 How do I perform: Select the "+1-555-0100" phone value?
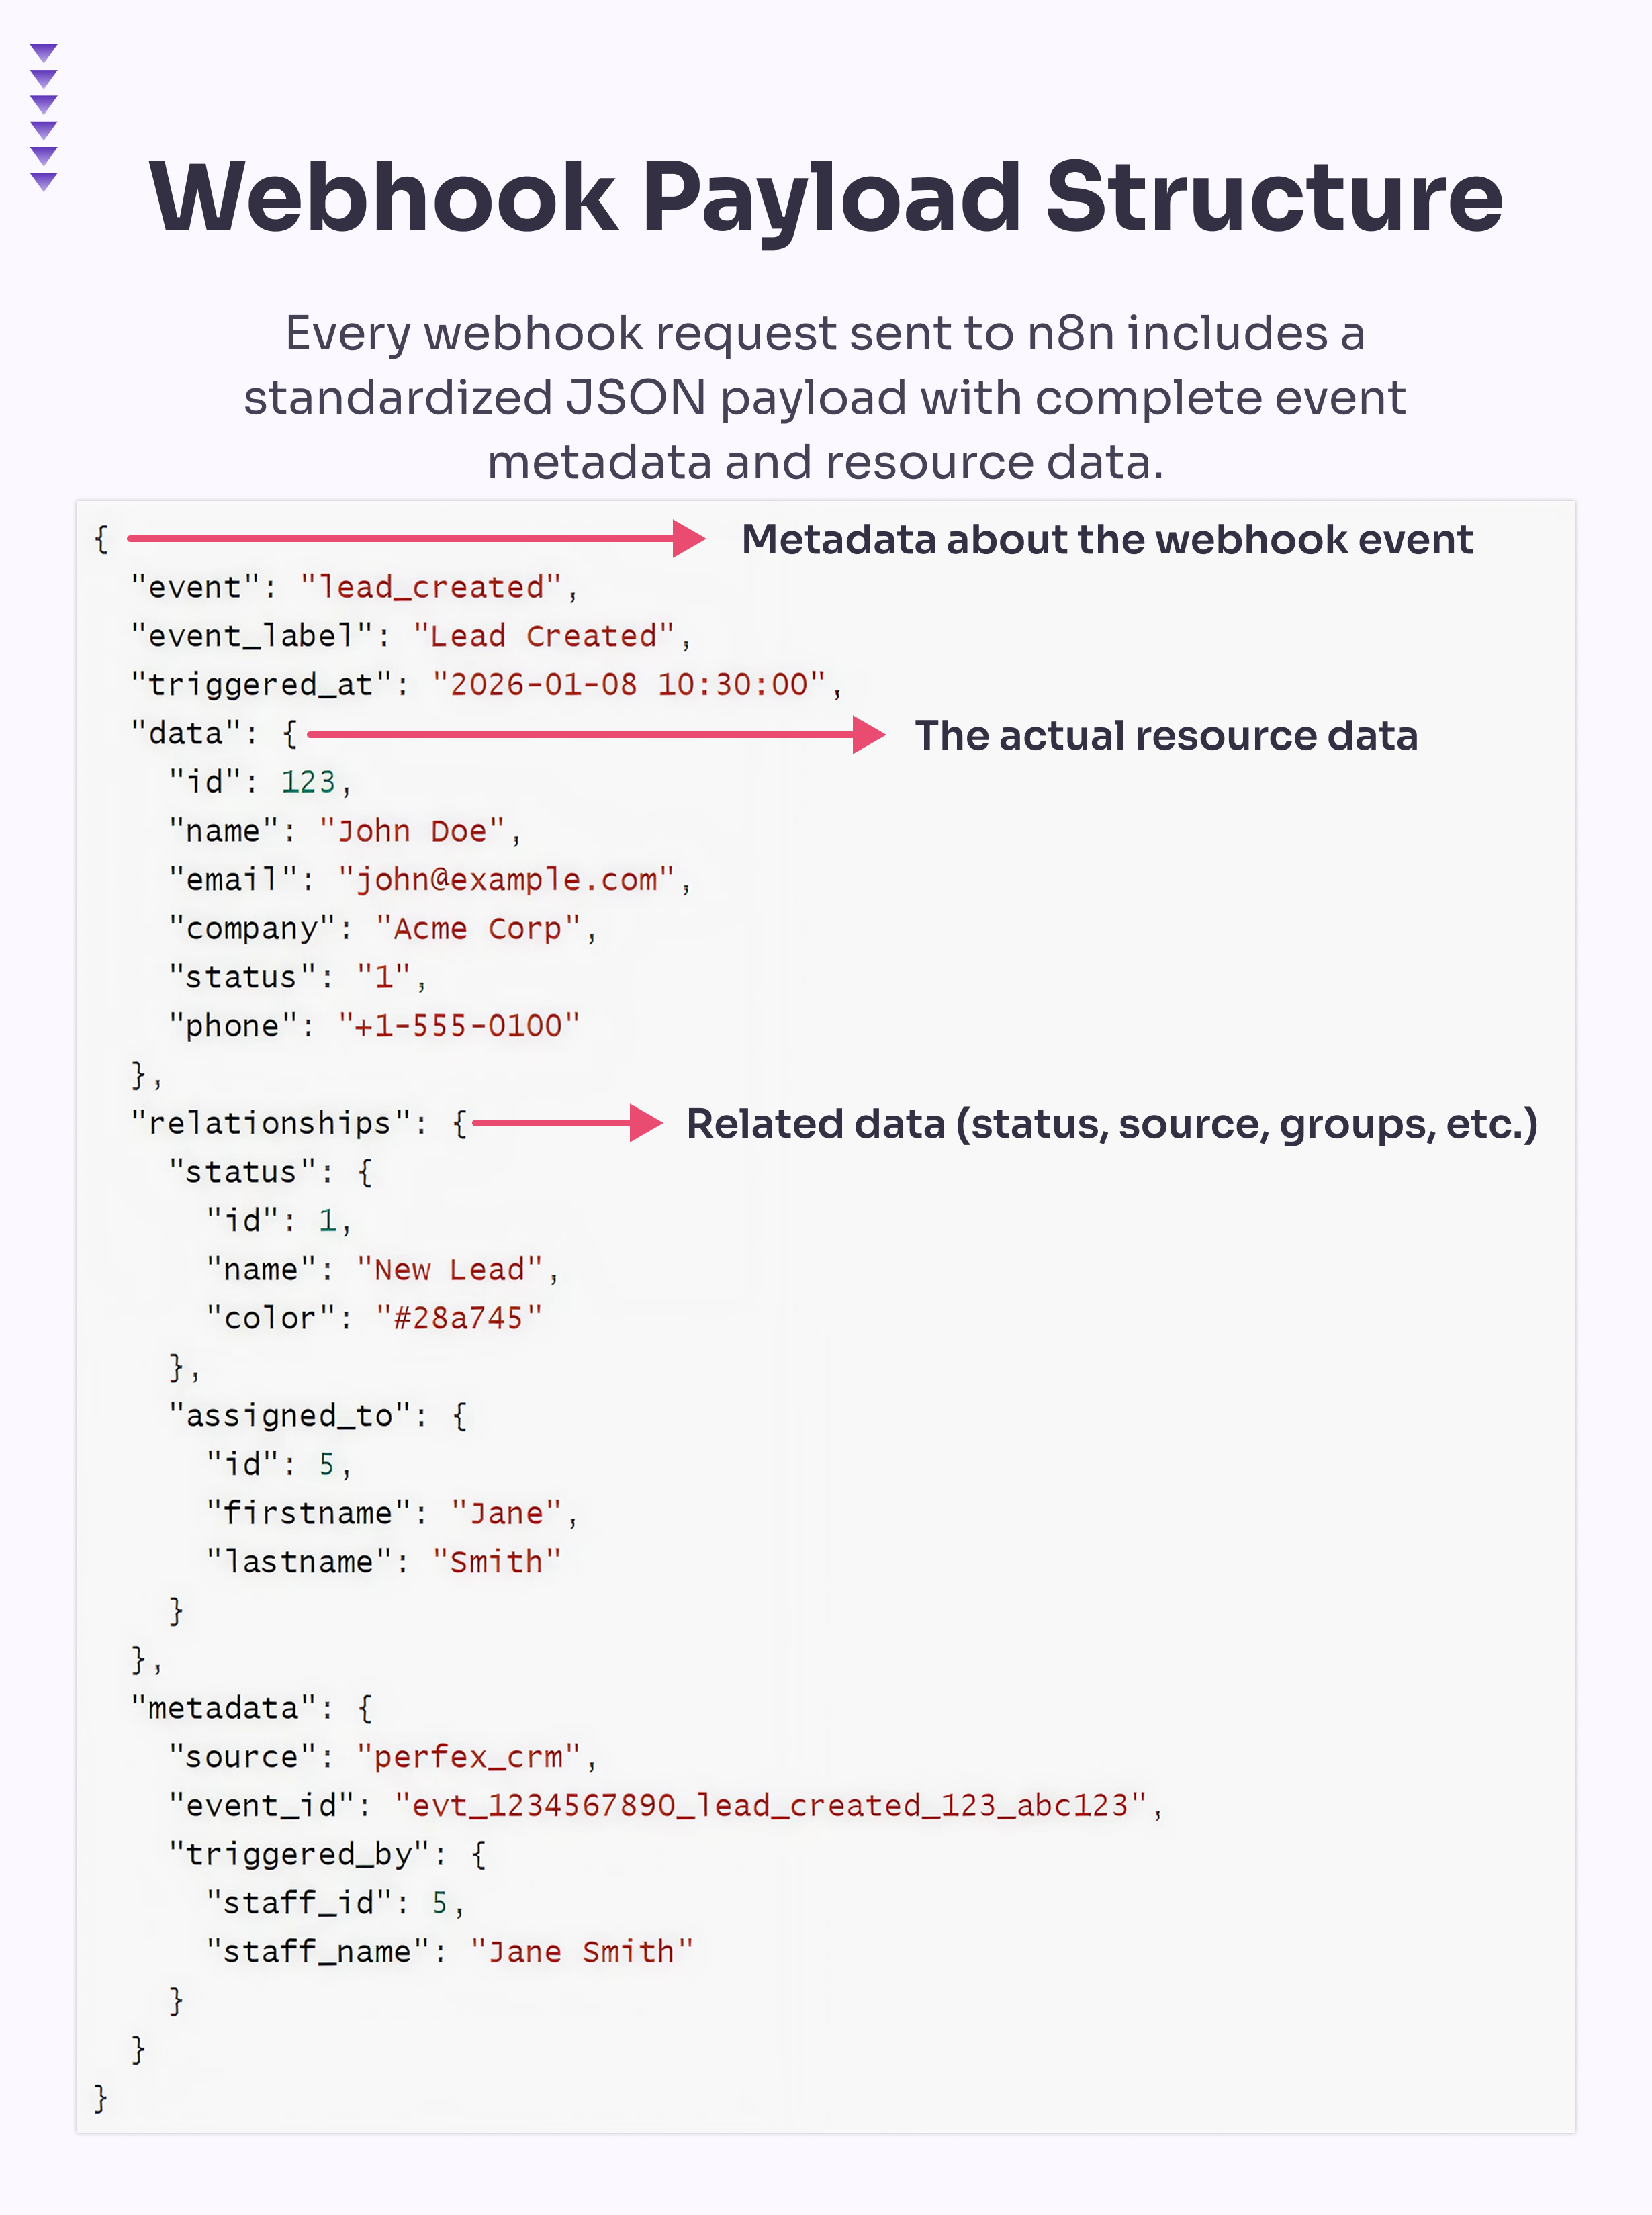tap(459, 1025)
